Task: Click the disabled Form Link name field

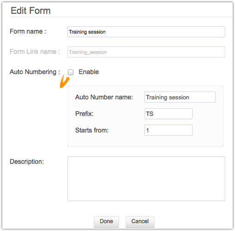Action: [x=146, y=52]
